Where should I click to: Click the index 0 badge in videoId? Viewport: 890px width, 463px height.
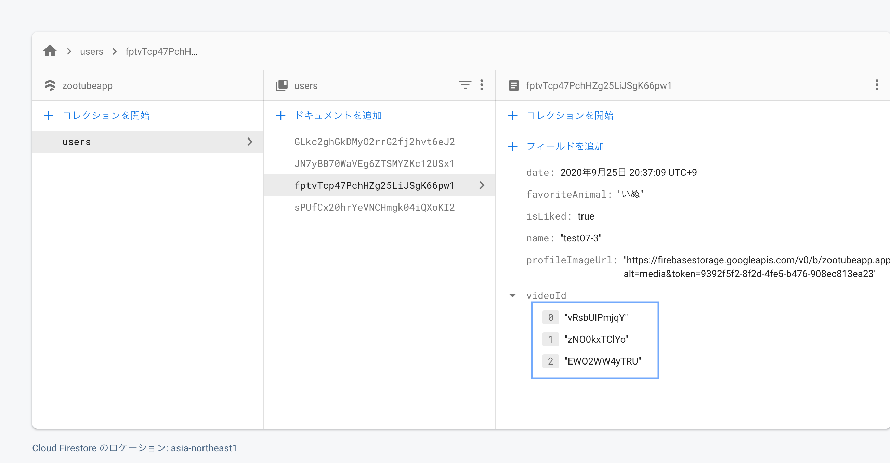[550, 318]
